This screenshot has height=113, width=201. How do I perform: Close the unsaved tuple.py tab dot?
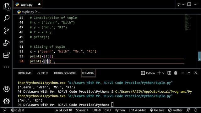tap(39, 4)
